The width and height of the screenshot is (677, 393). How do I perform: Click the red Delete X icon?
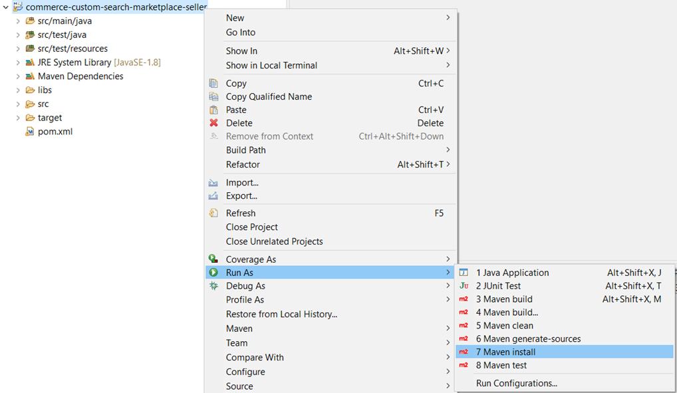(213, 123)
